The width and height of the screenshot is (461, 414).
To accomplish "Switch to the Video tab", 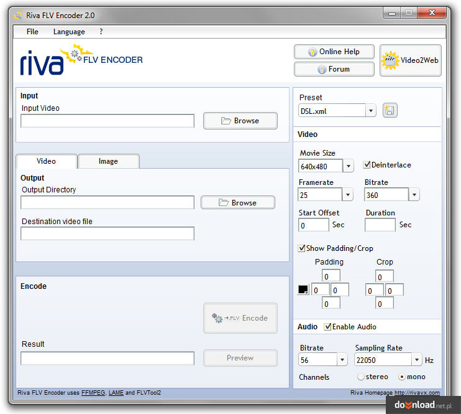I will pos(47,161).
